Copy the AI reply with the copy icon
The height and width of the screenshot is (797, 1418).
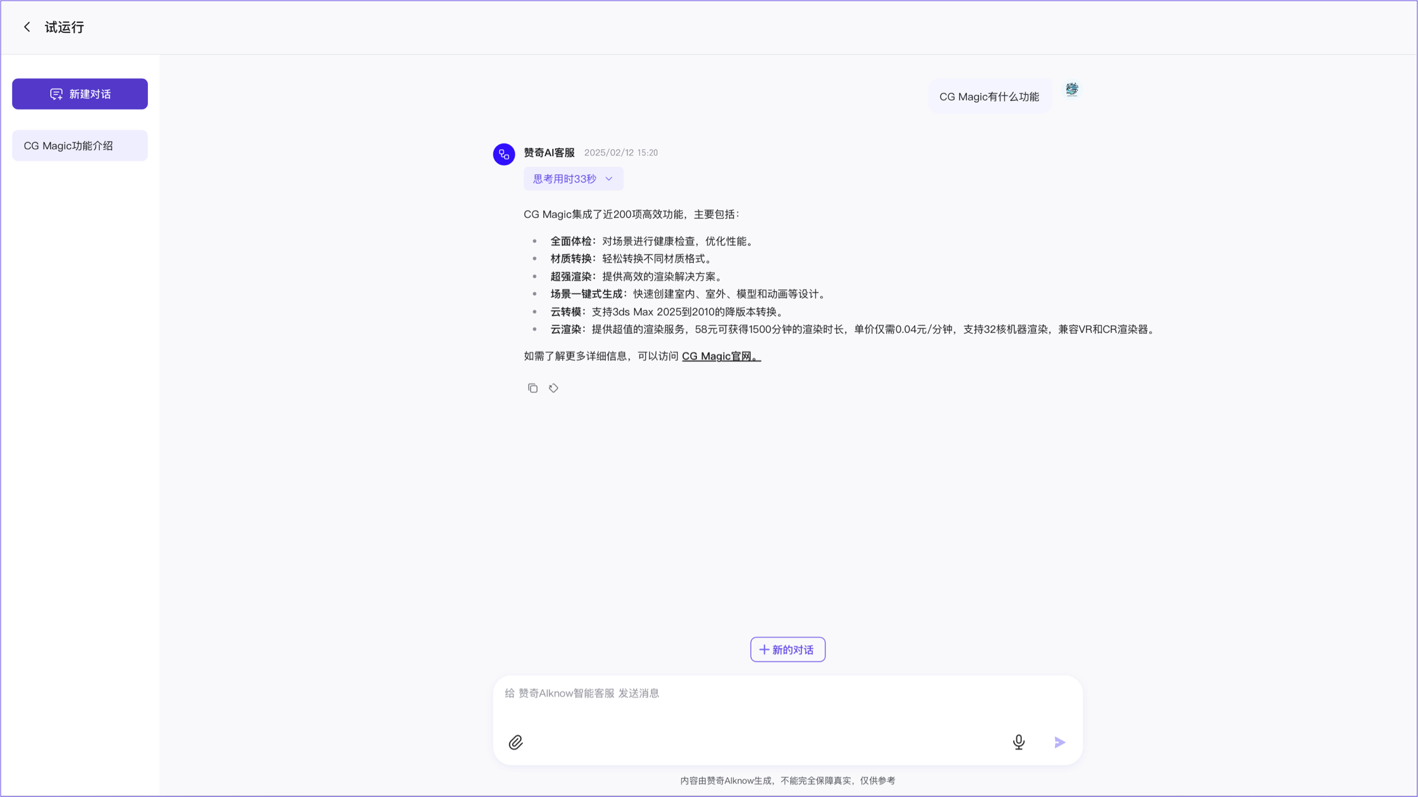[533, 388]
